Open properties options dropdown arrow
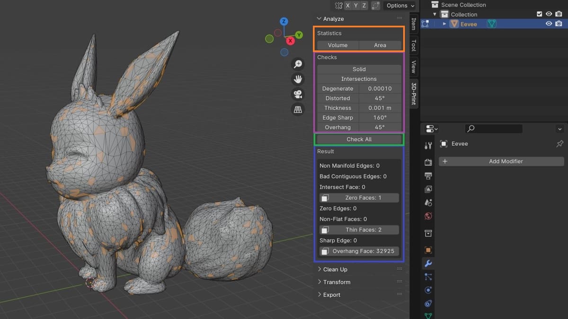The image size is (568, 319). [559, 129]
